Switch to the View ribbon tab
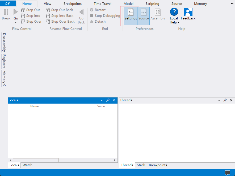 pos(48,4)
